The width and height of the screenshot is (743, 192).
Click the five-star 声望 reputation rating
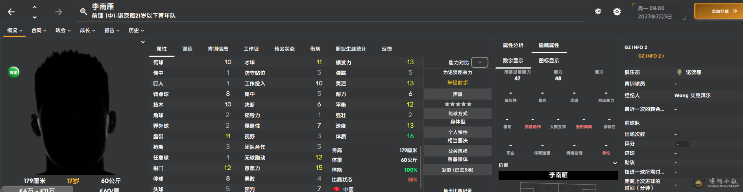[x=458, y=104]
